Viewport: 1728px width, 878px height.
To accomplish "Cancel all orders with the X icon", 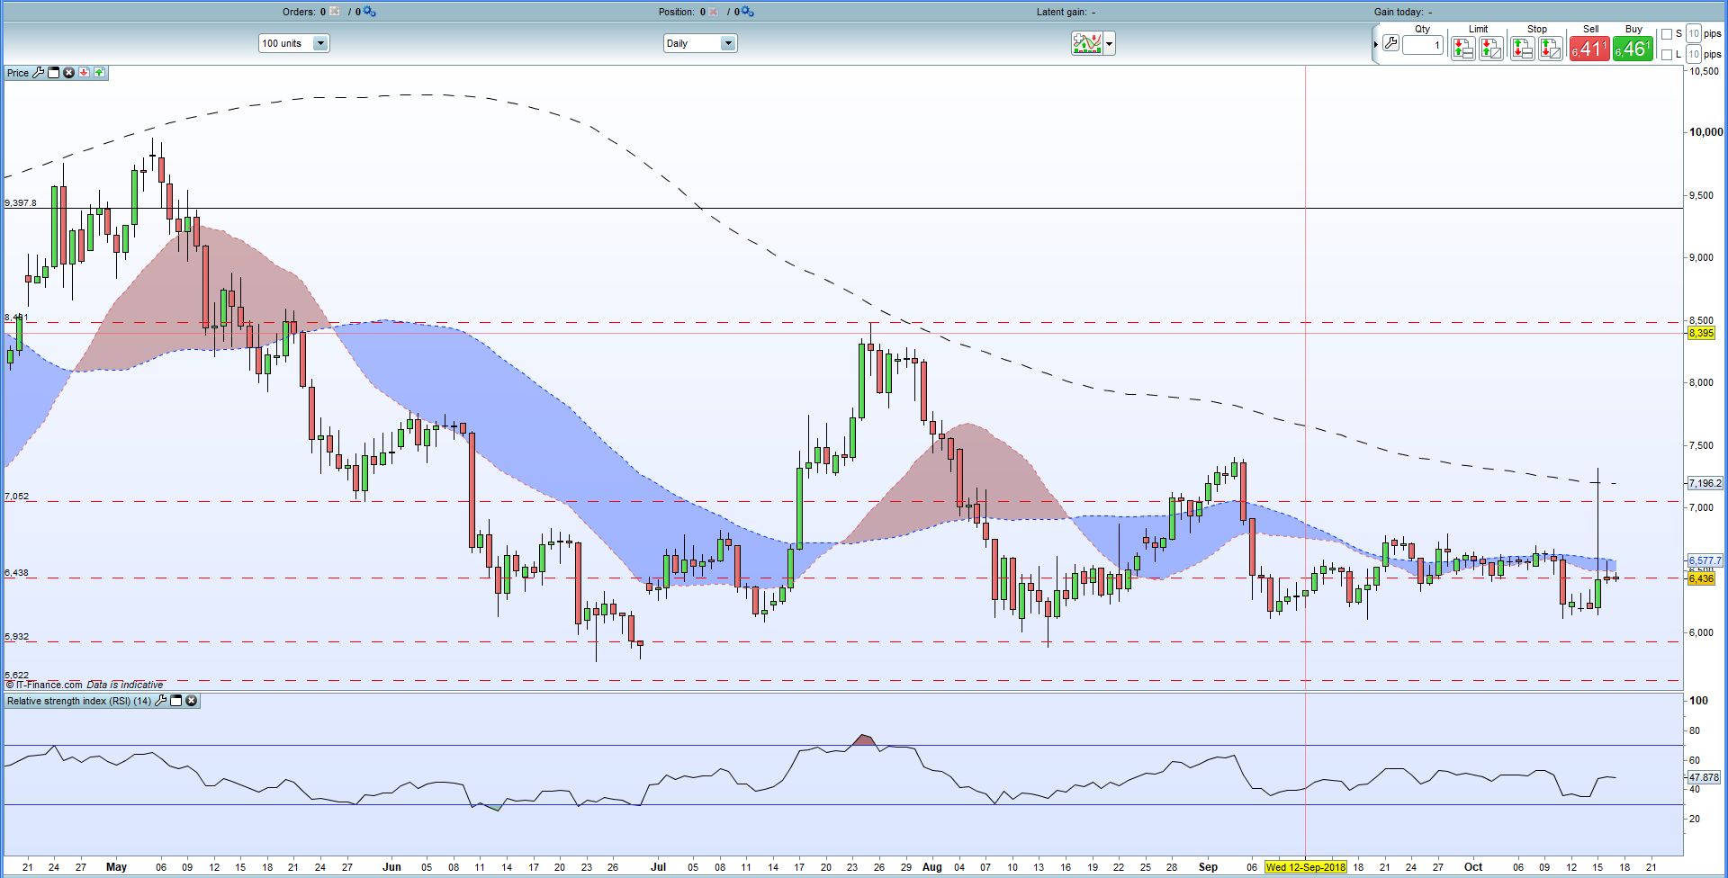I will [335, 12].
